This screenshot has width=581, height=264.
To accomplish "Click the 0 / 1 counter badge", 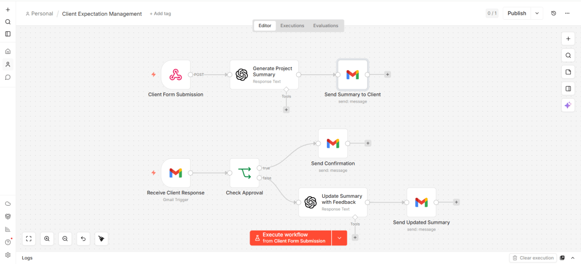I will [492, 13].
